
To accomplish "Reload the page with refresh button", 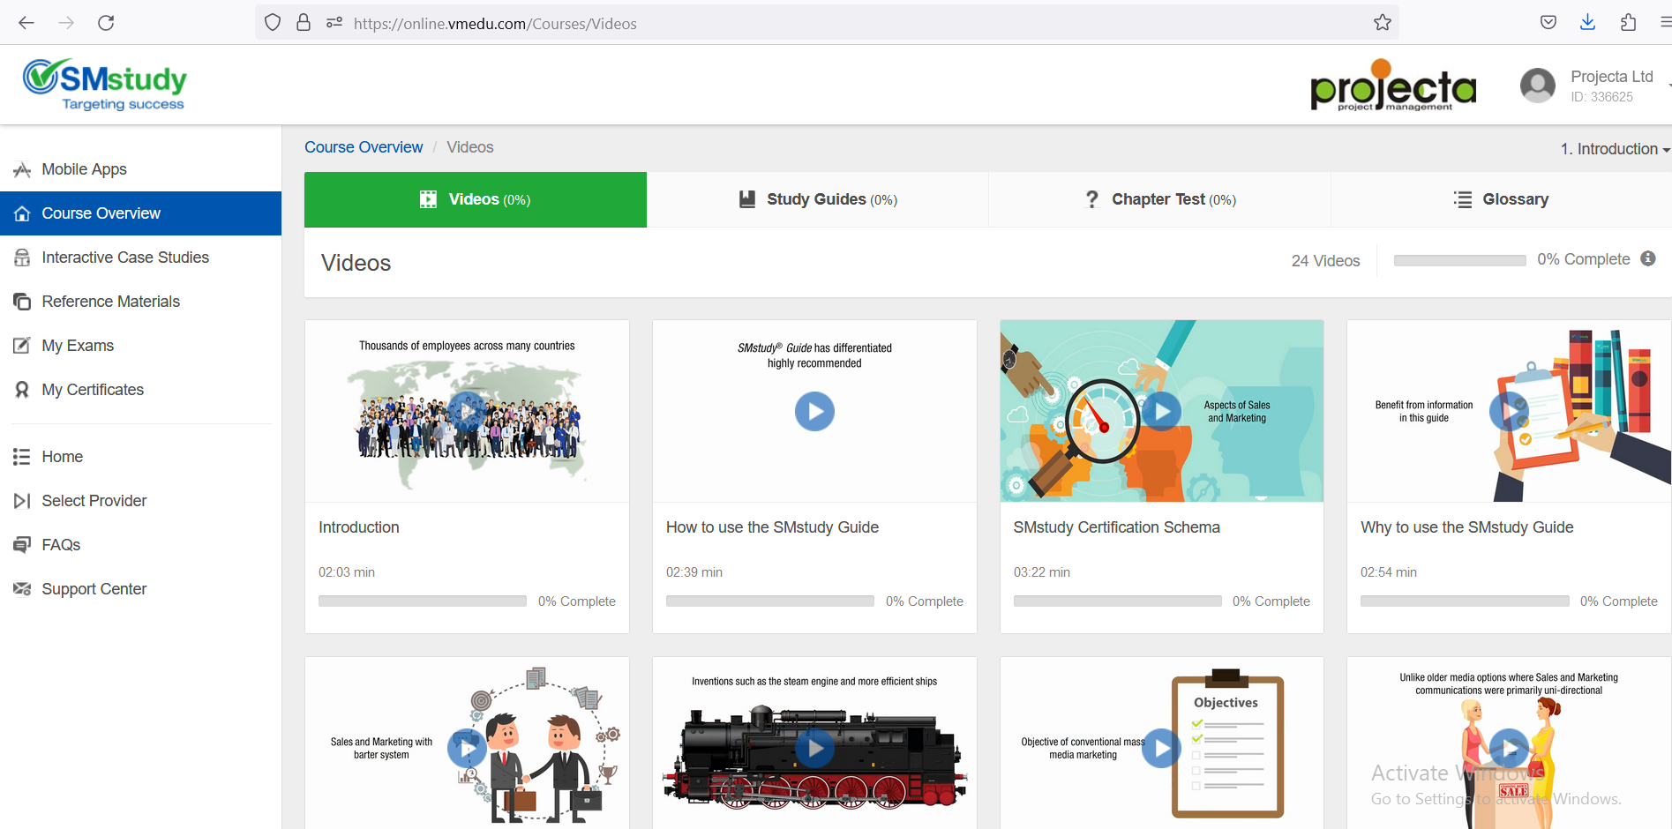I will tap(106, 23).
